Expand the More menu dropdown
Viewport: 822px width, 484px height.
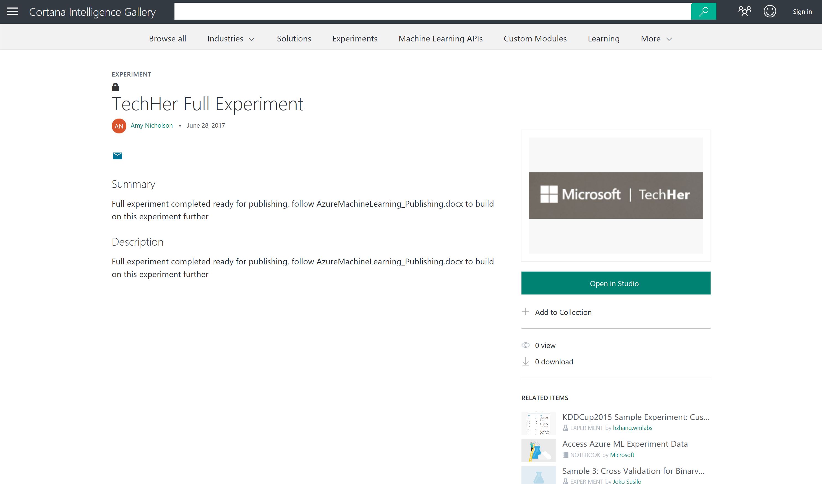(x=656, y=39)
